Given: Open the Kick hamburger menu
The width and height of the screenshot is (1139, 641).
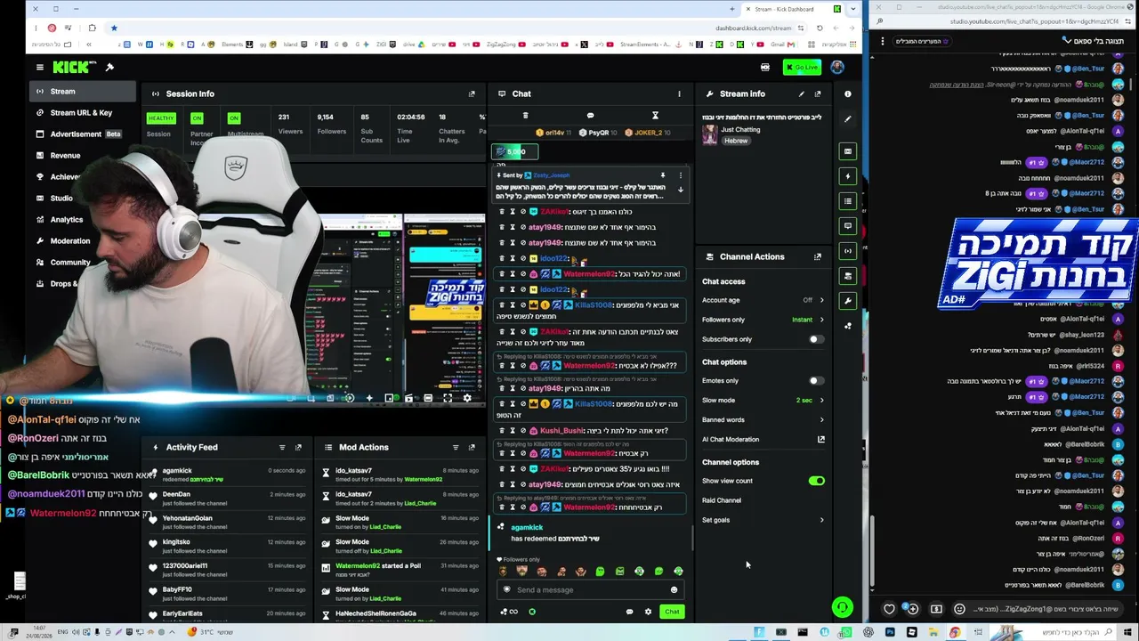Looking at the screenshot, I should click(x=39, y=67).
